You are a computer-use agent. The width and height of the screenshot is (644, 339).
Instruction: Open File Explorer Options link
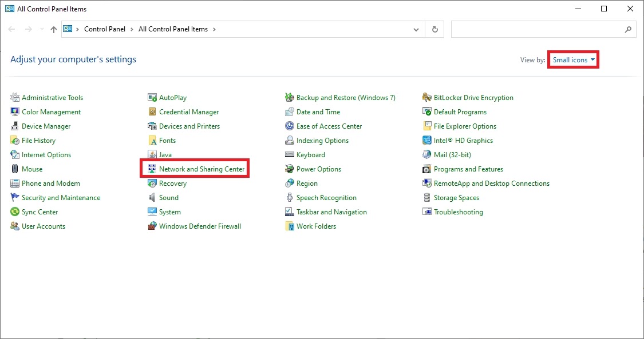pyautogui.click(x=465, y=126)
